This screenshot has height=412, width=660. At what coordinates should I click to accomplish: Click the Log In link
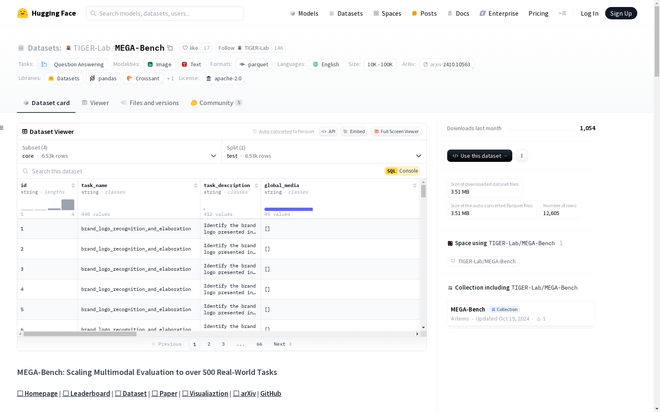589,13
